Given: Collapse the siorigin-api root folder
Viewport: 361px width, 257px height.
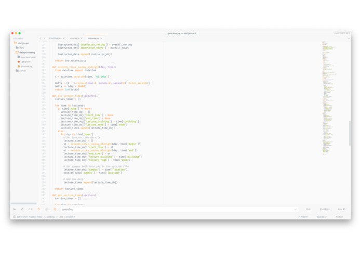Looking at the screenshot, I should pos(22,43).
